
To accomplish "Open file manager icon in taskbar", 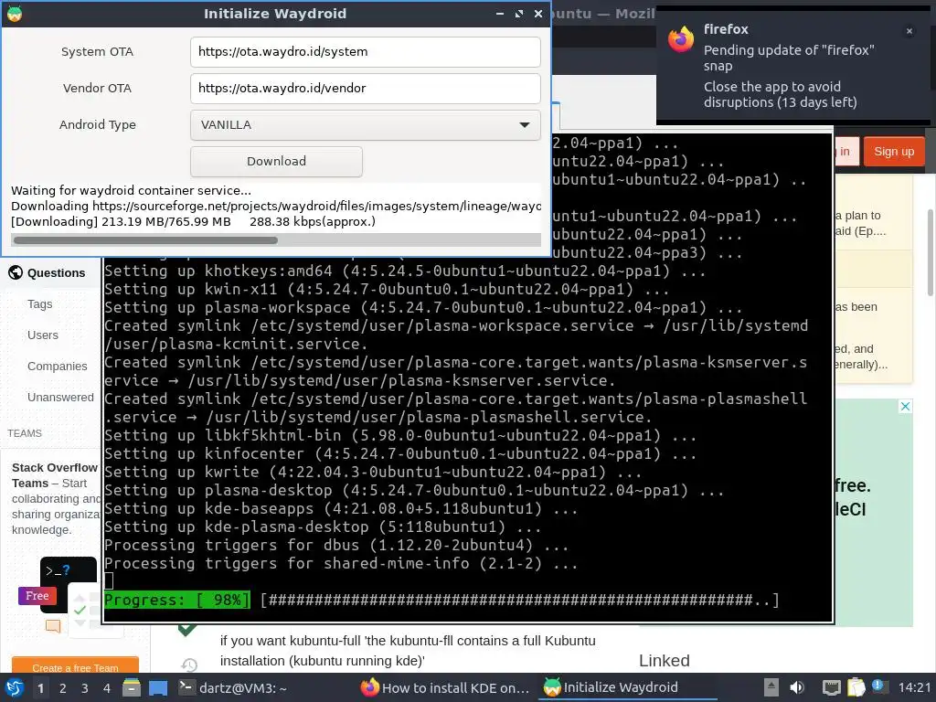I will tap(132, 687).
